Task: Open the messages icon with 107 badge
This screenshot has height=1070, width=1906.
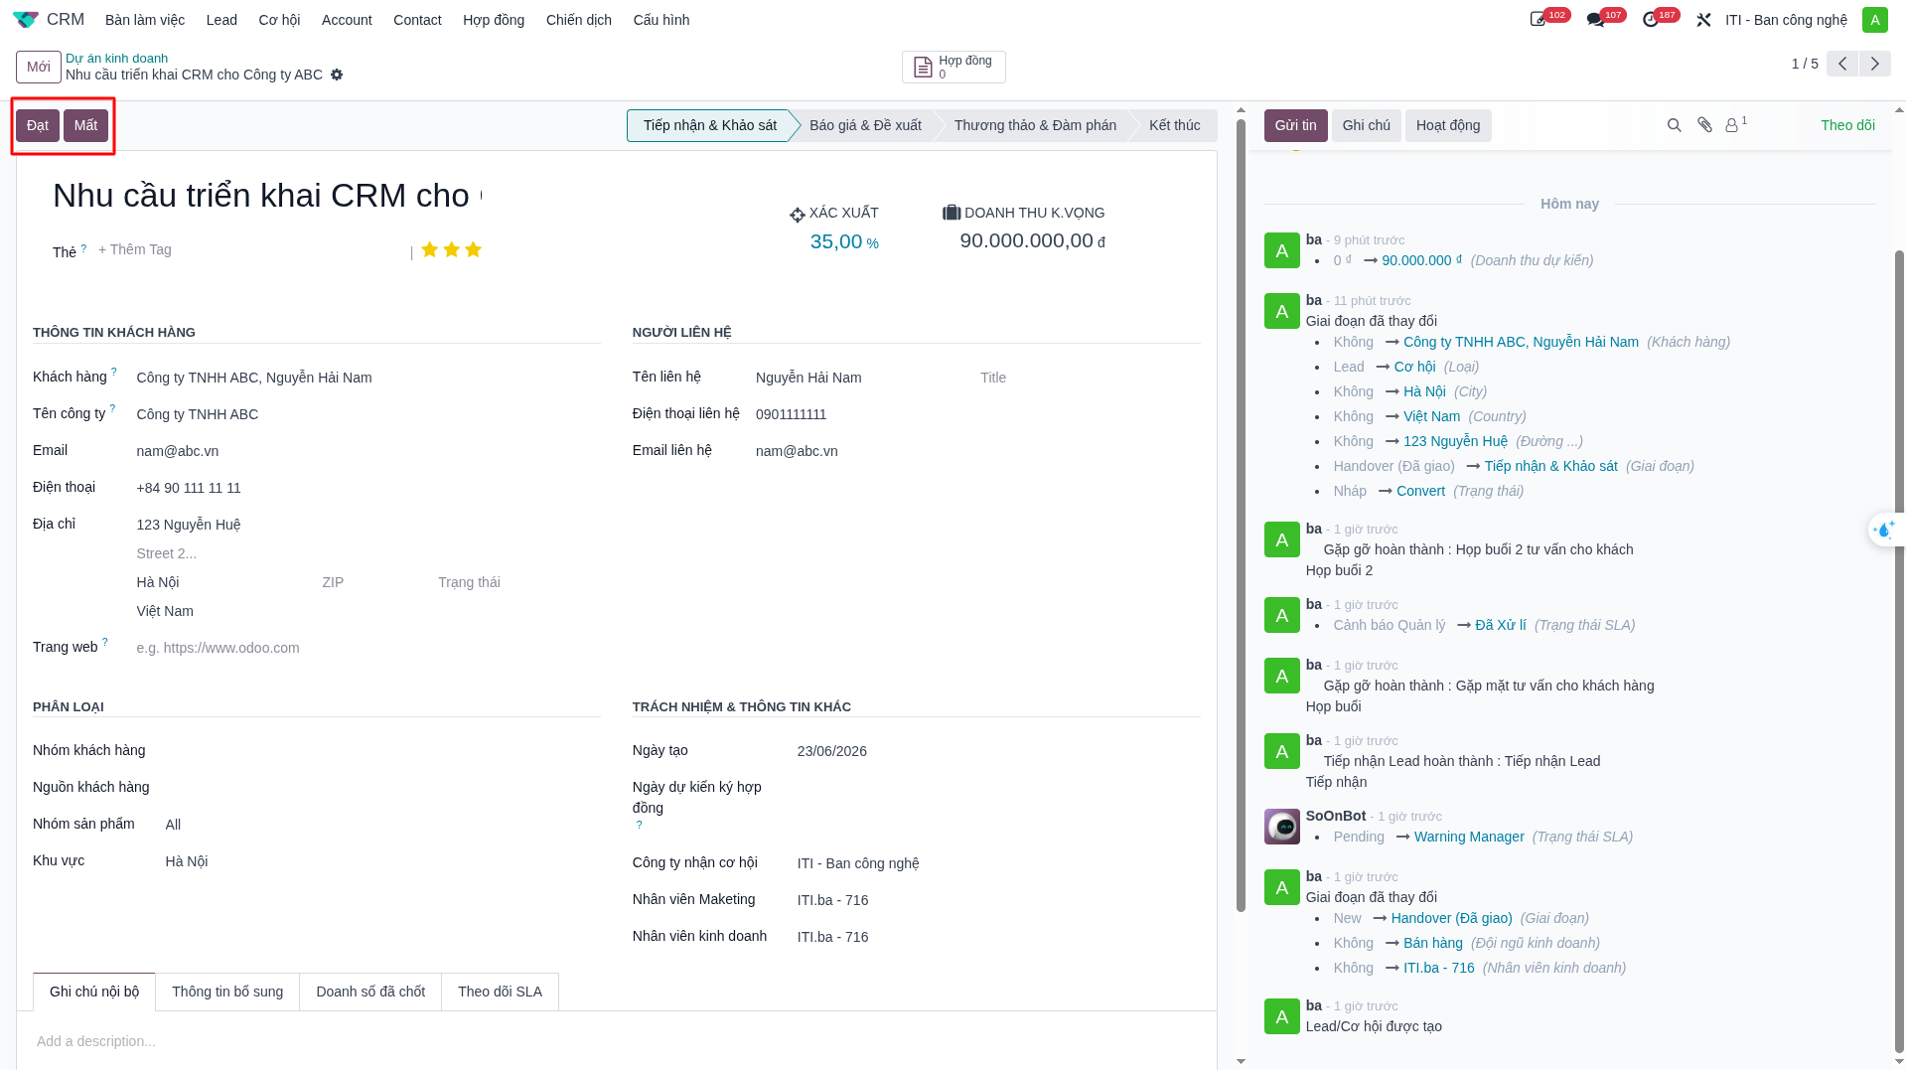Action: point(1595,20)
